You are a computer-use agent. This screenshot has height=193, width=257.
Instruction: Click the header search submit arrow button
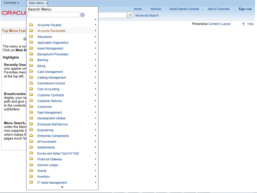point(130,15)
